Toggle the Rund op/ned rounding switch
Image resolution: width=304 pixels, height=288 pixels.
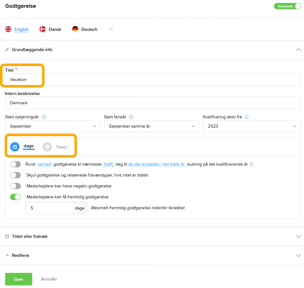click(15, 164)
